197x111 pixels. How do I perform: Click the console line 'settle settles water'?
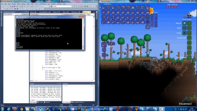tap(25, 27)
